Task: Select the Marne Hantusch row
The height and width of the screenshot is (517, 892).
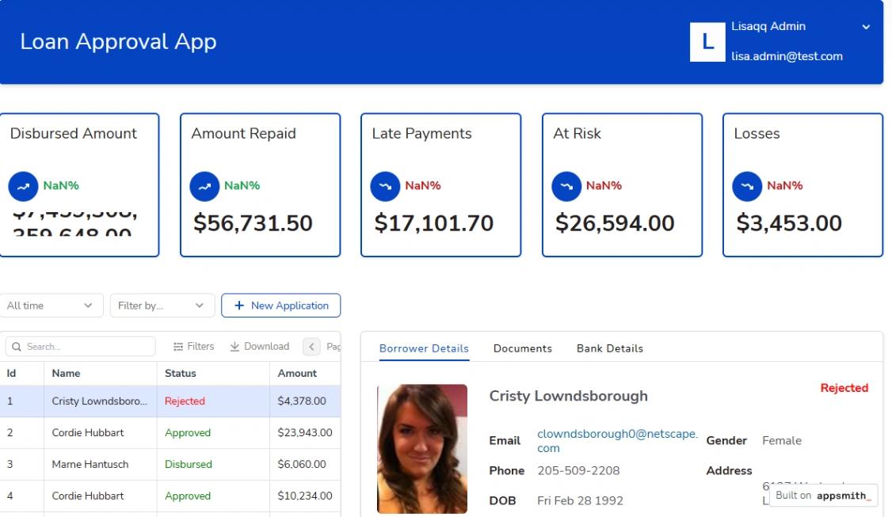Action: (170, 464)
